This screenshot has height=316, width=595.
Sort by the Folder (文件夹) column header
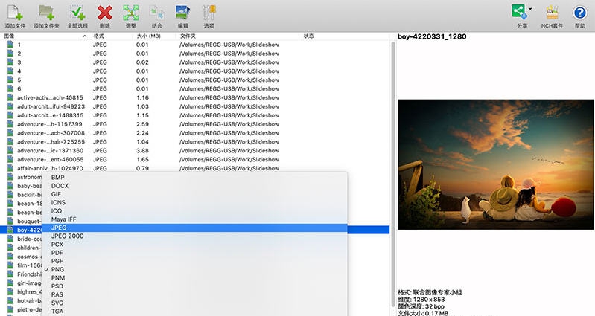point(237,36)
